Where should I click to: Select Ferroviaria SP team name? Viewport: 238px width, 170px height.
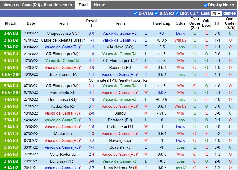click(63, 93)
